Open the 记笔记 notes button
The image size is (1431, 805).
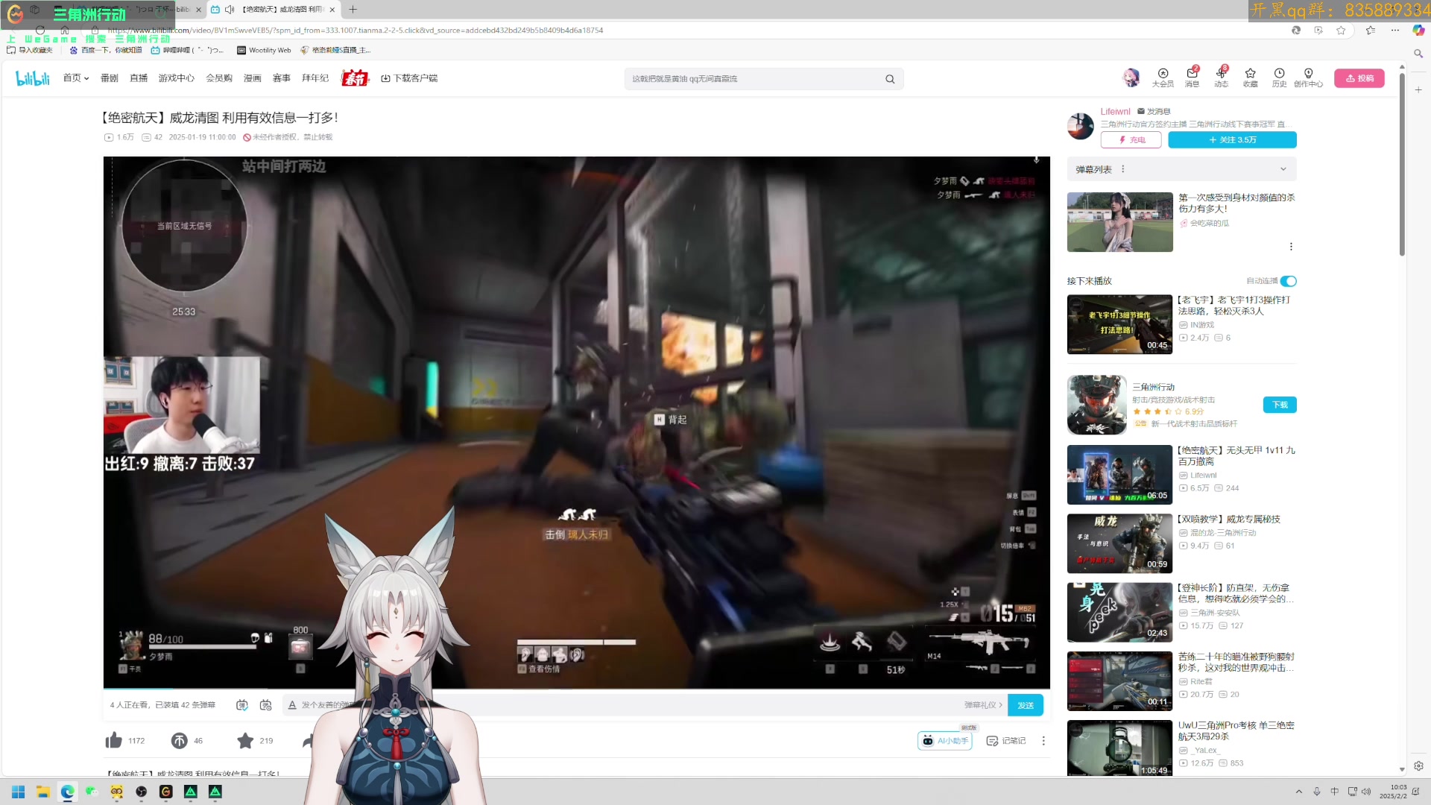pos(1006,740)
